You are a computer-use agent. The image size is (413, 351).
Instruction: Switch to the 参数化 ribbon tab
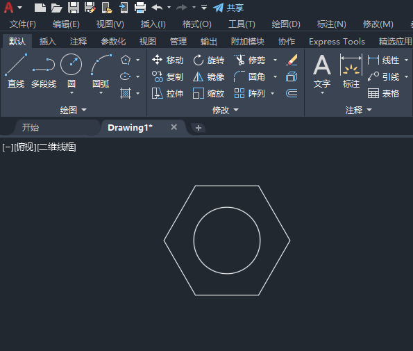click(113, 42)
